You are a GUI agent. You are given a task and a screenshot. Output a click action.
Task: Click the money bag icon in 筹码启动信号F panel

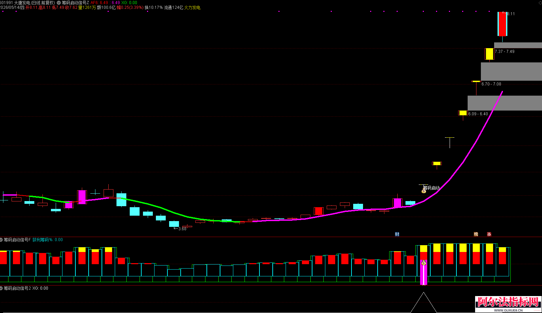pos(423,263)
